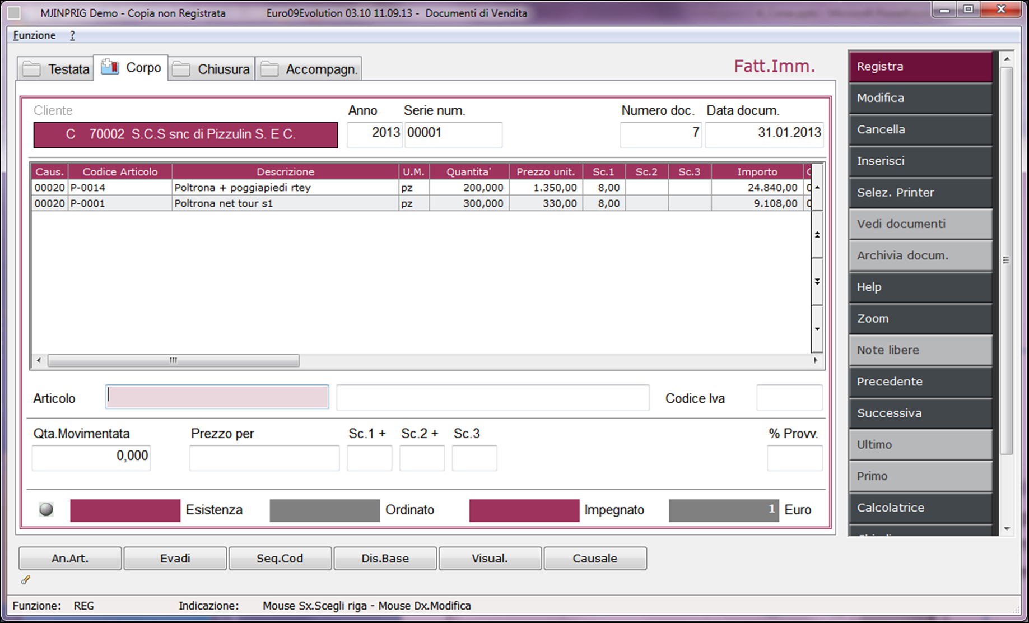1029x623 pixels.
Task: Select the row with article P-0014
Action: 420,188
